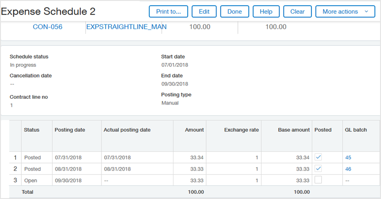Screen dimensions: 381x199
Task: Open the Help button
Action: coord(266,11)
